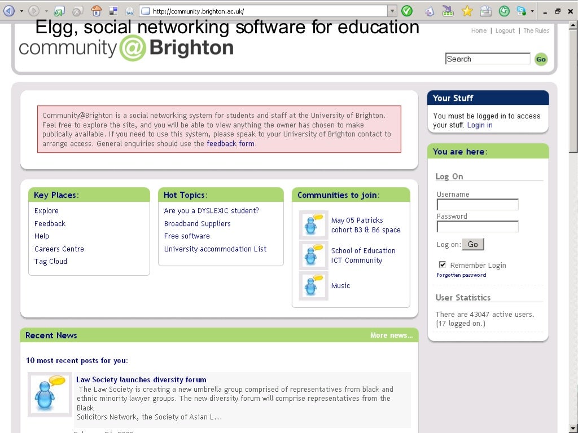The height and width of the screenshot is (433, 578).
Task: Open the Law Society launches diversity forum post
Action: point(141,379)
